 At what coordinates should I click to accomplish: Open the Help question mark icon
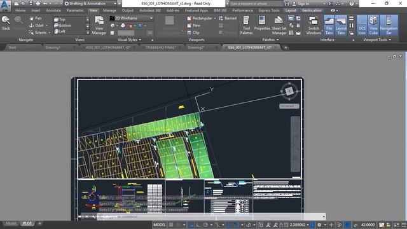(352, 4)
